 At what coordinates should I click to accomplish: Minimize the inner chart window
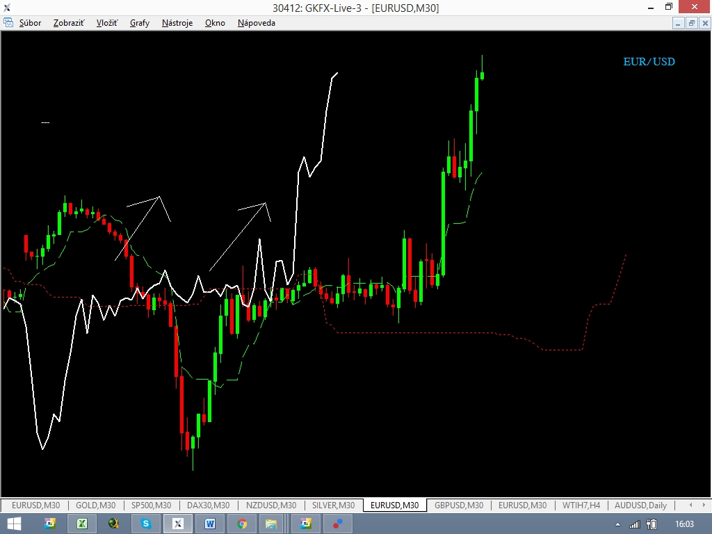pos(678,23)
